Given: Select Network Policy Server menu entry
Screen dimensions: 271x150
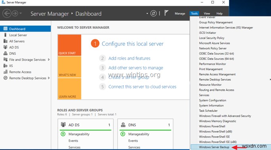Looking at the screenshot, I should coord(213,48).
